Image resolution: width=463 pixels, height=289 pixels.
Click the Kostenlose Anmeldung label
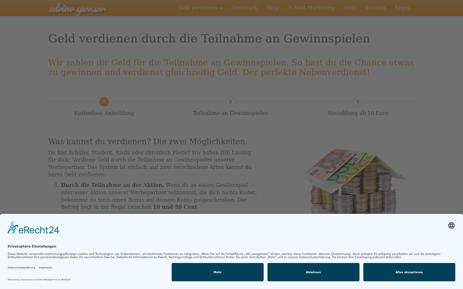tap(104, 113)
